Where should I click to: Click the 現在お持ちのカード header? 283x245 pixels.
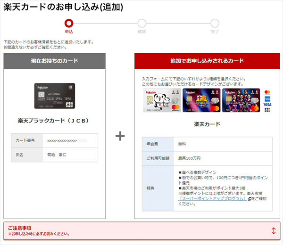[x=55, y=61]
